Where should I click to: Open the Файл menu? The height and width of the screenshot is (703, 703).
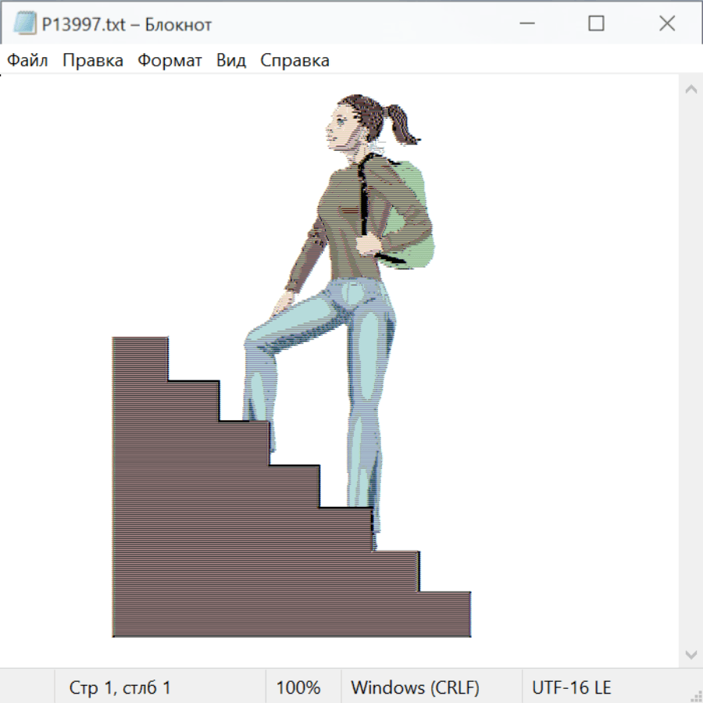(x=27, y=61)
